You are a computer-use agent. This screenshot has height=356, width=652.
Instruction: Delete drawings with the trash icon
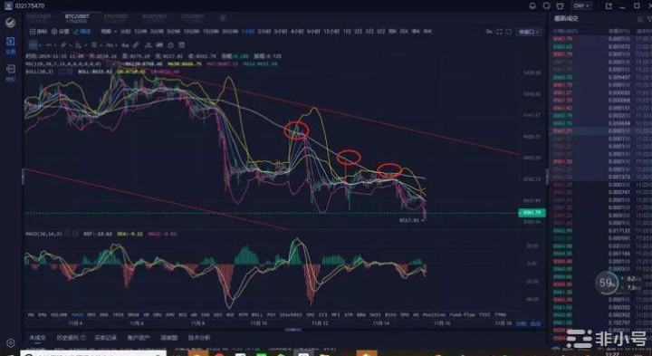point(182,45)
